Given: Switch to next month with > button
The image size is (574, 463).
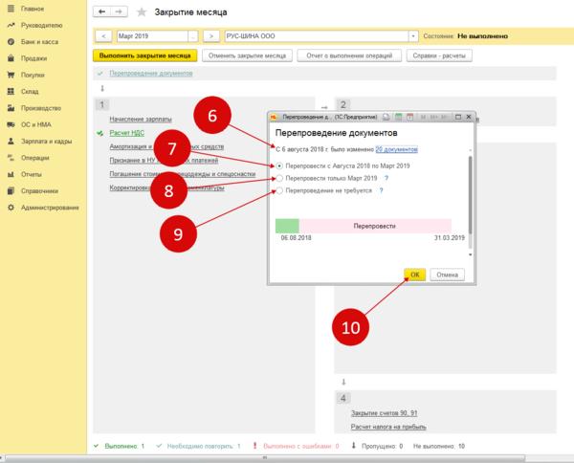Looking at the screenshot, I should [x=211, y=36].
